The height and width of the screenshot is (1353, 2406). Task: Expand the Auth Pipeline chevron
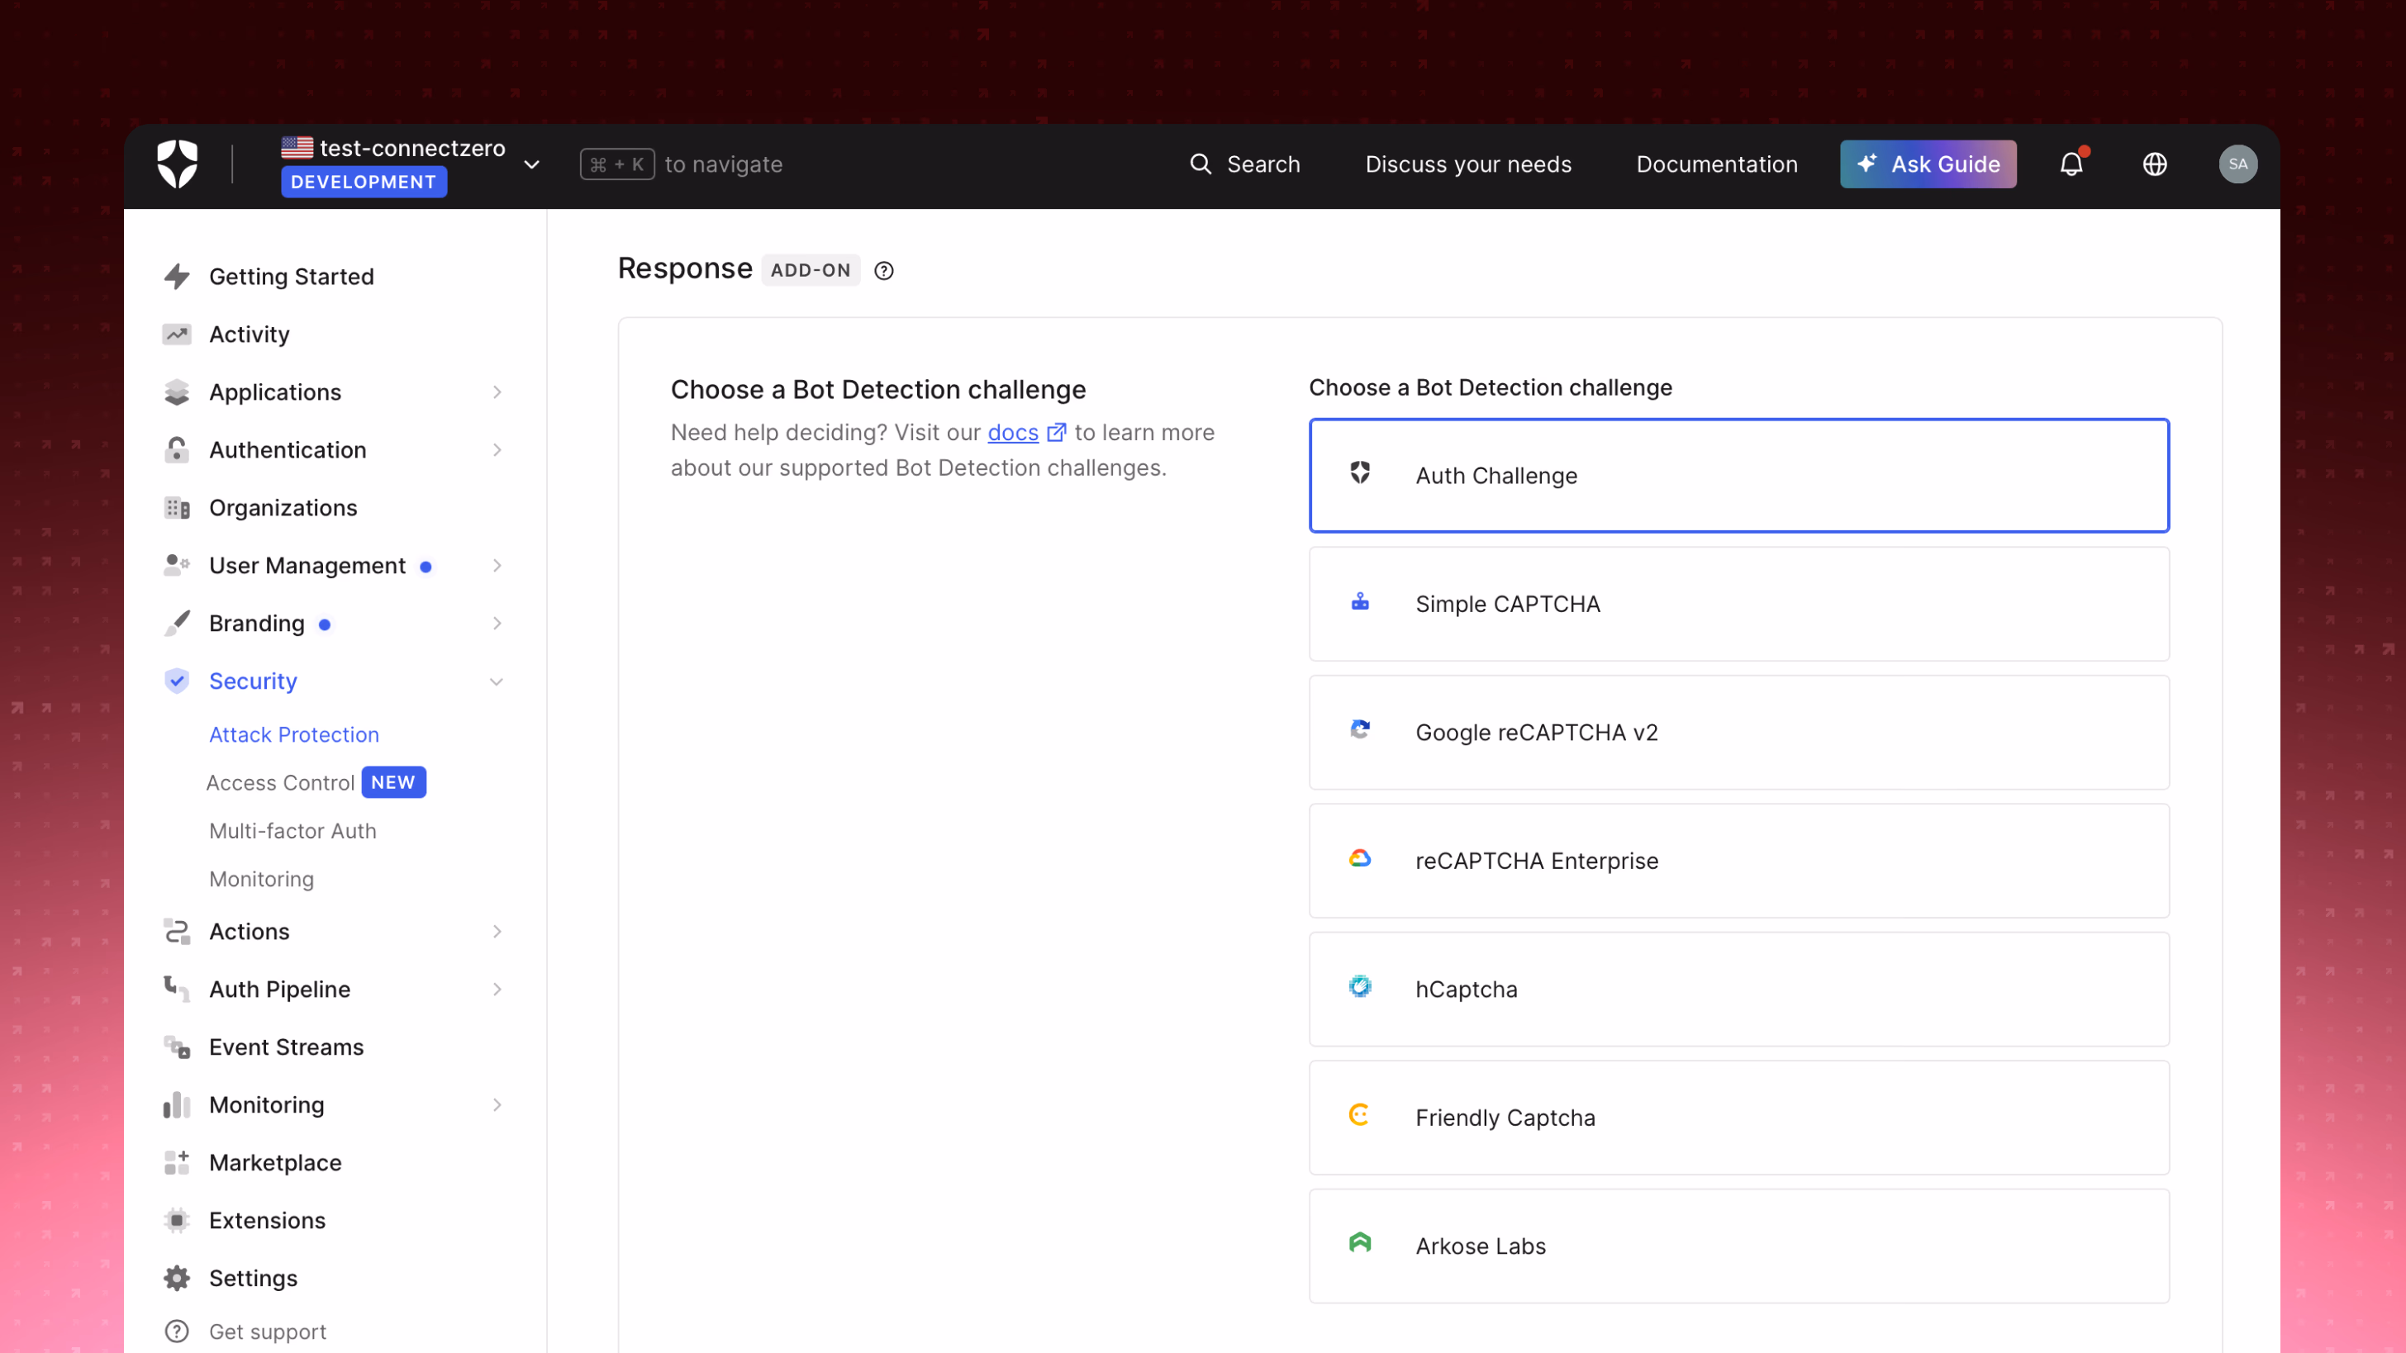[x=497, y=990]
